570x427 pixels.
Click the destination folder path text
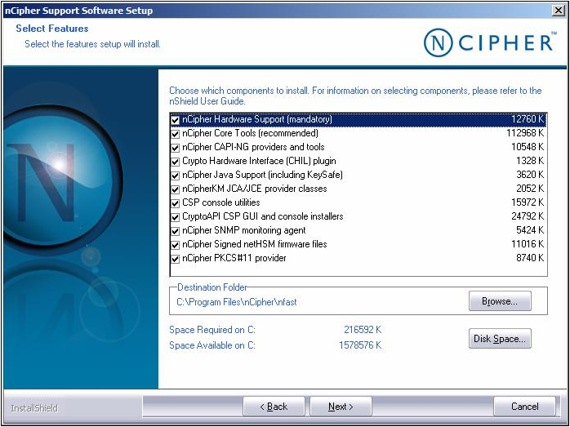point(237,302)
